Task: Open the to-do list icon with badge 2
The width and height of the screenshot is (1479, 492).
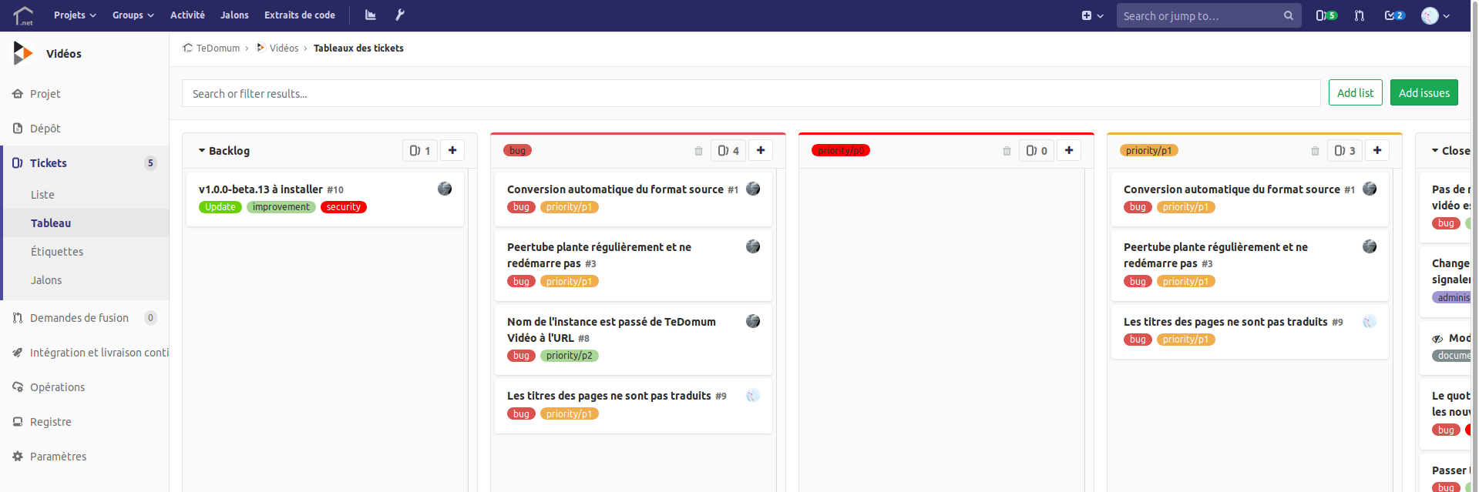Action: (x=1394, y=15)
